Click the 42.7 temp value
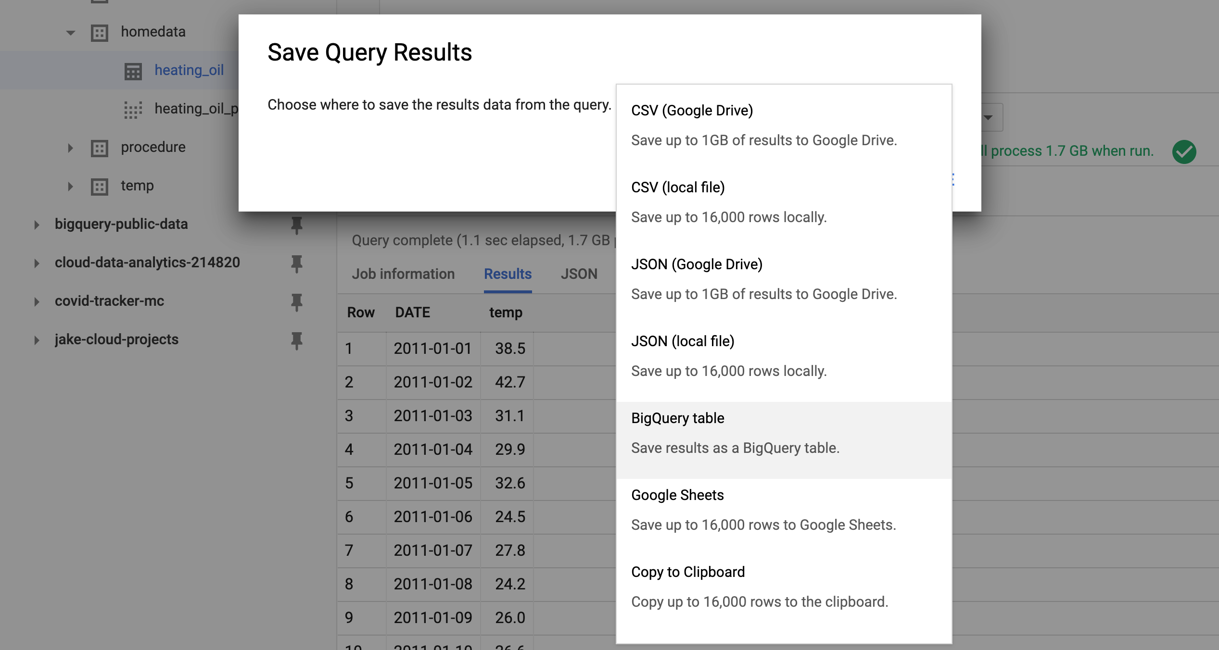This screenshot has height=650, width=1219. (510, 382)
